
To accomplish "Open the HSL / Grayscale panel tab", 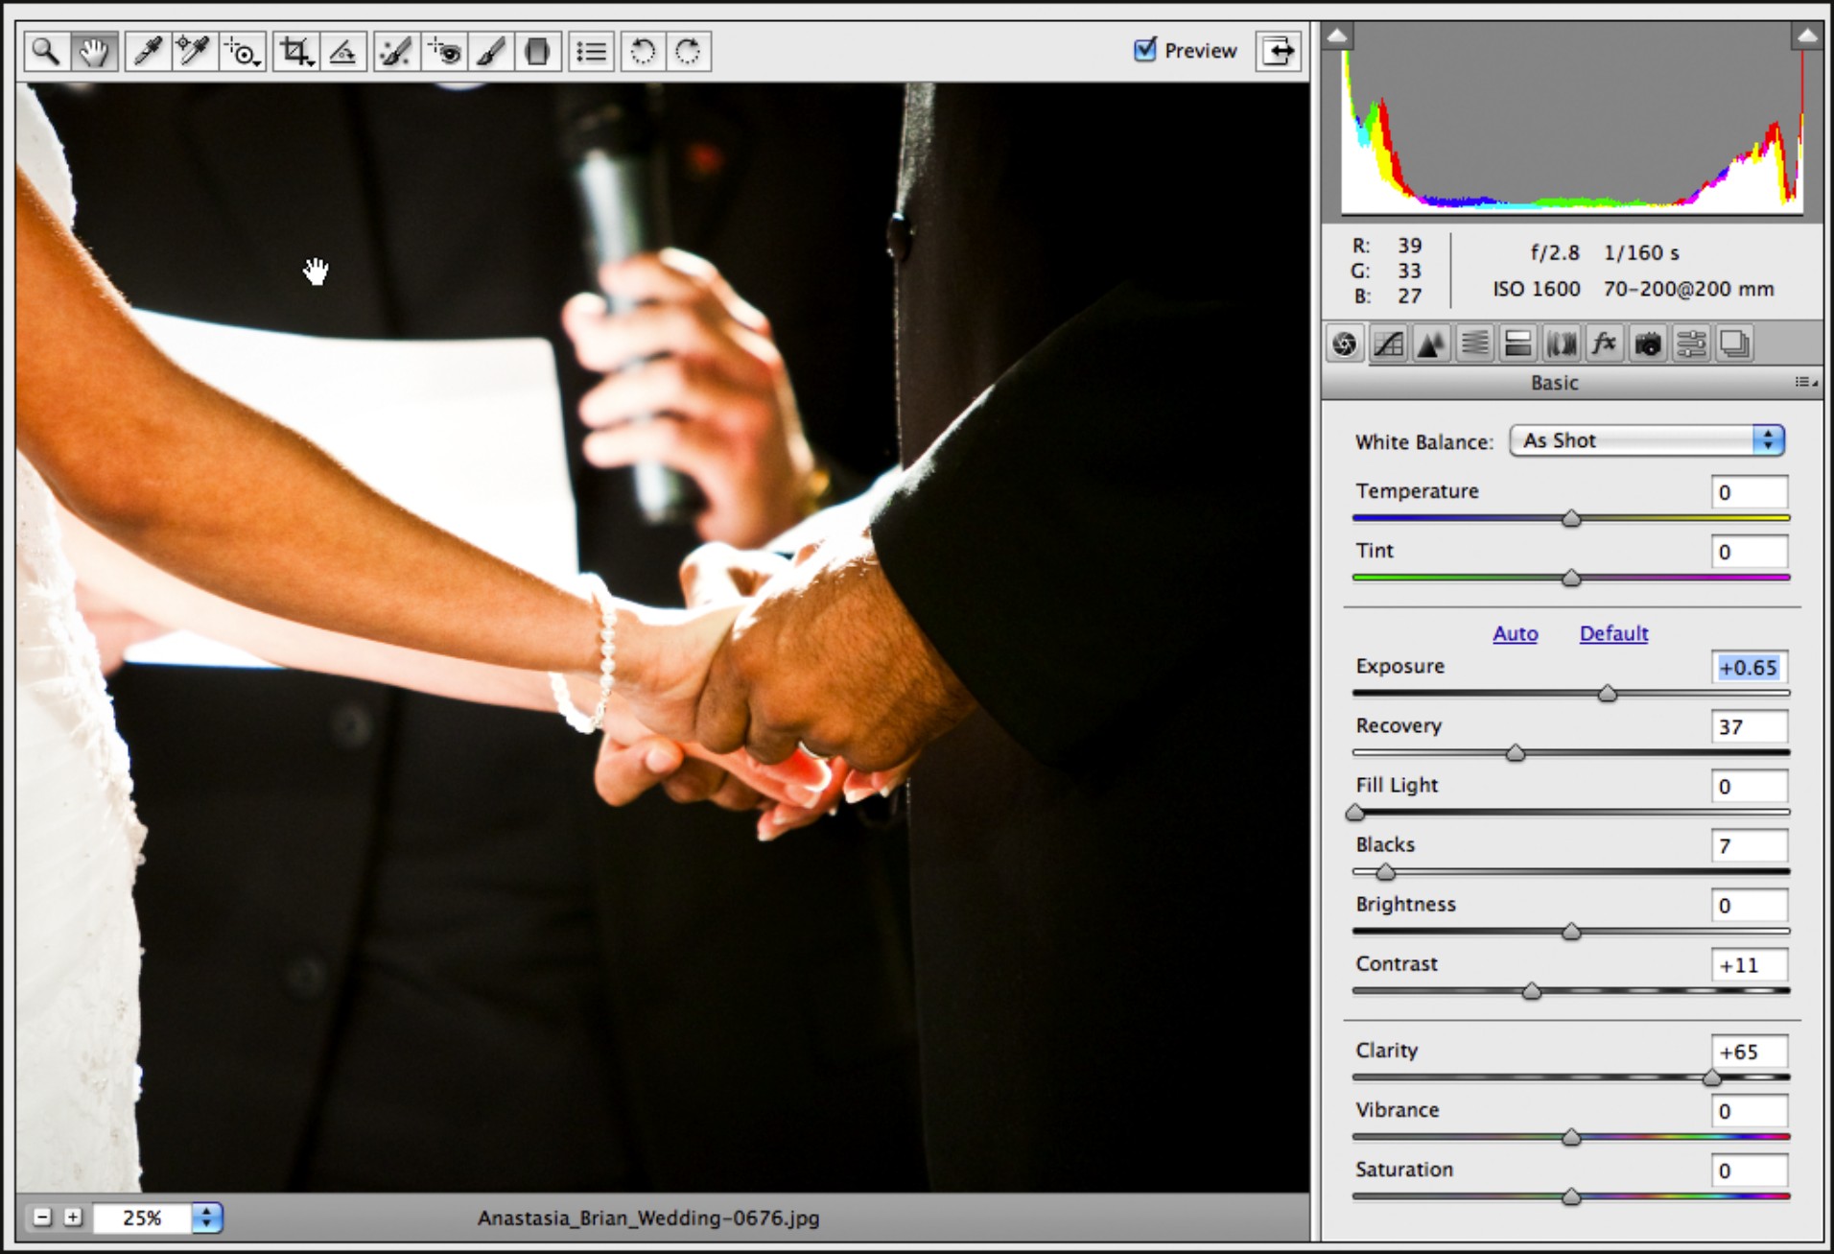I will pos(1474,343).
